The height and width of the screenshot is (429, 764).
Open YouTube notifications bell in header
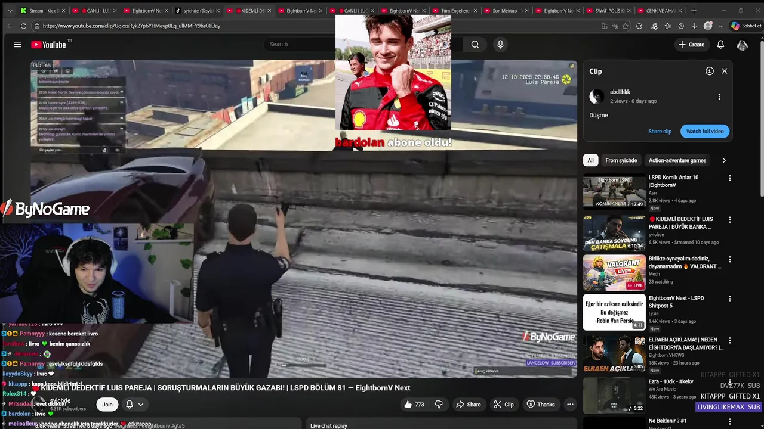(x=720, y=45)
